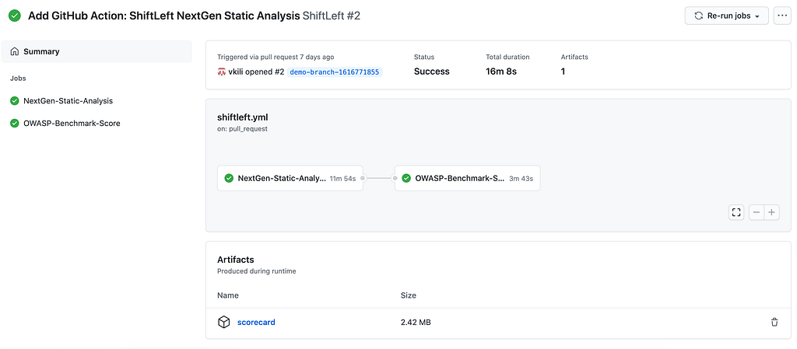The height and width of the screenshot is (349, 797).
Task: Click the fullscreen workflow graph icon
Action: pyautogui.click(x=736, y=212)
